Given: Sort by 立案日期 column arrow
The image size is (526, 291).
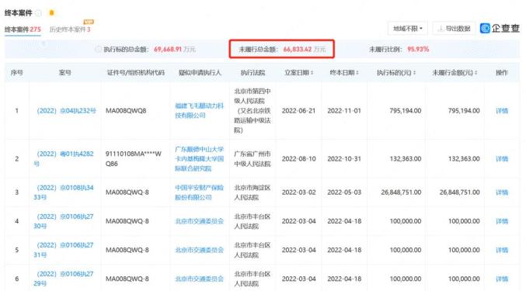Looking at the screenshot, I should coord(312,73).
